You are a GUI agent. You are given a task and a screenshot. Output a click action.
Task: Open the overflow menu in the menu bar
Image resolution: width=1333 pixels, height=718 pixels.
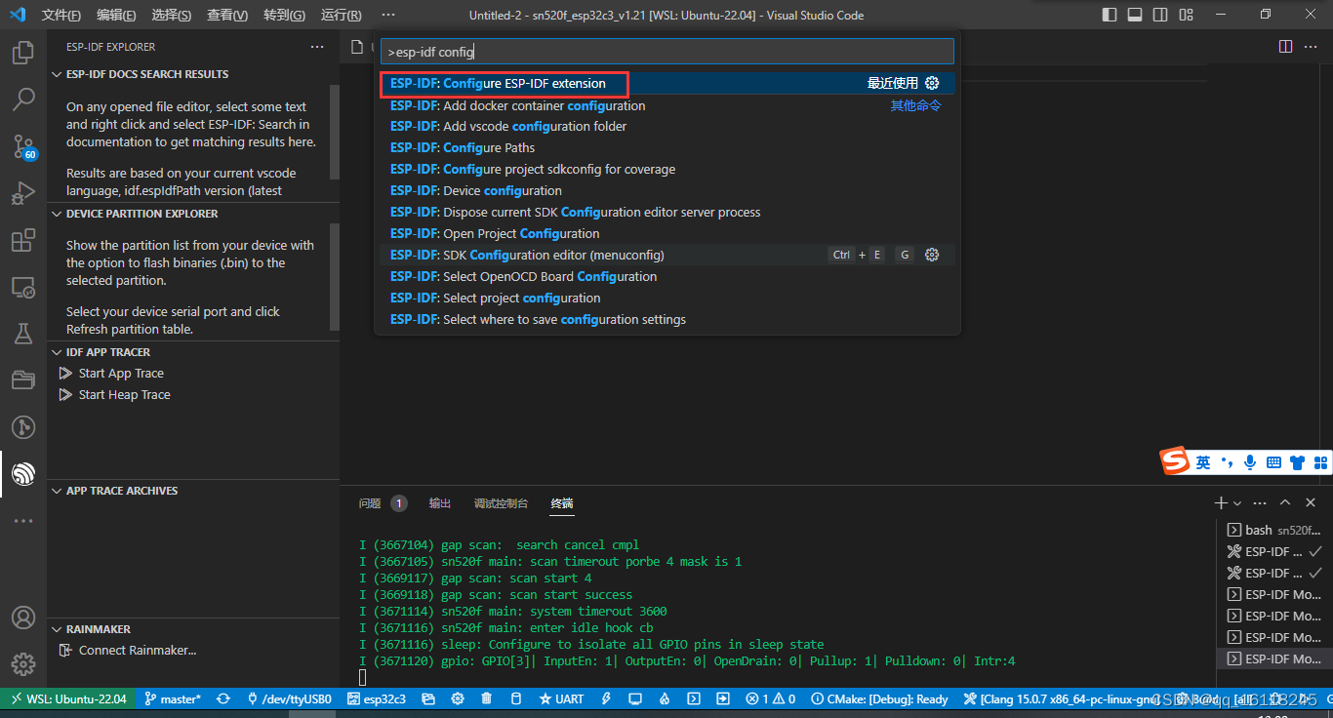(388, 15)
